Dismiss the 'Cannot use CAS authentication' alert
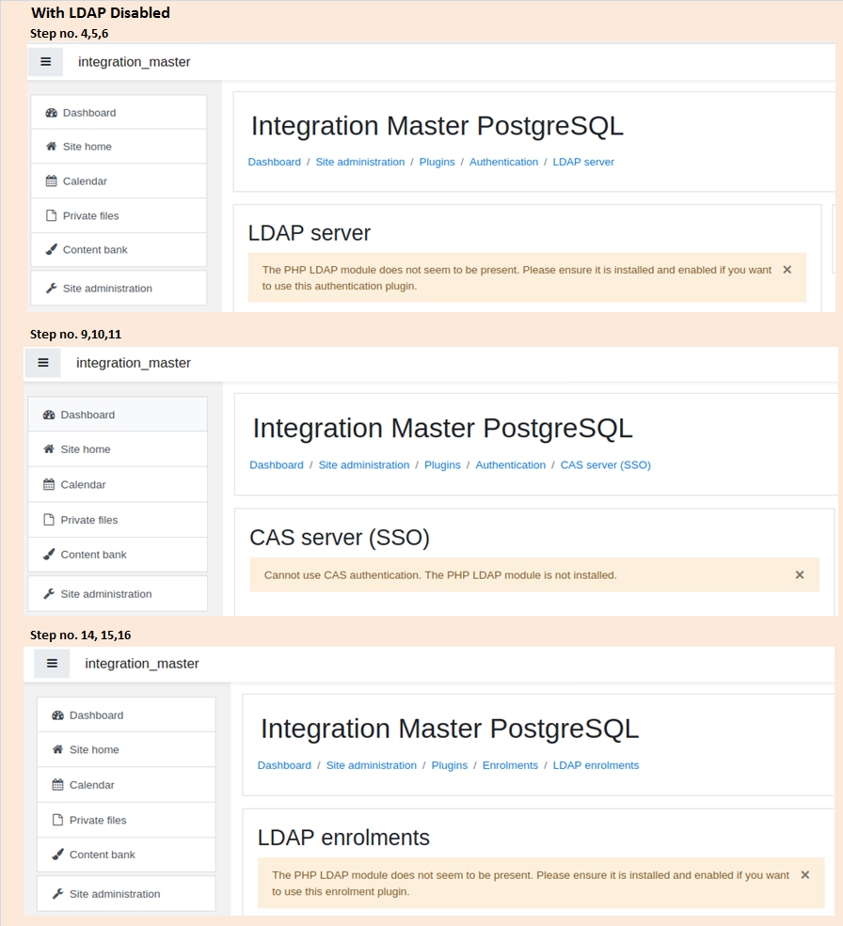Screen dimensions: 843x926 tap(800, 574)
